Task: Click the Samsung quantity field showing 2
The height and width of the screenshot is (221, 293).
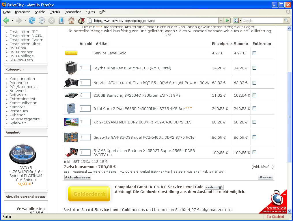Action: [x=85, y=95]
